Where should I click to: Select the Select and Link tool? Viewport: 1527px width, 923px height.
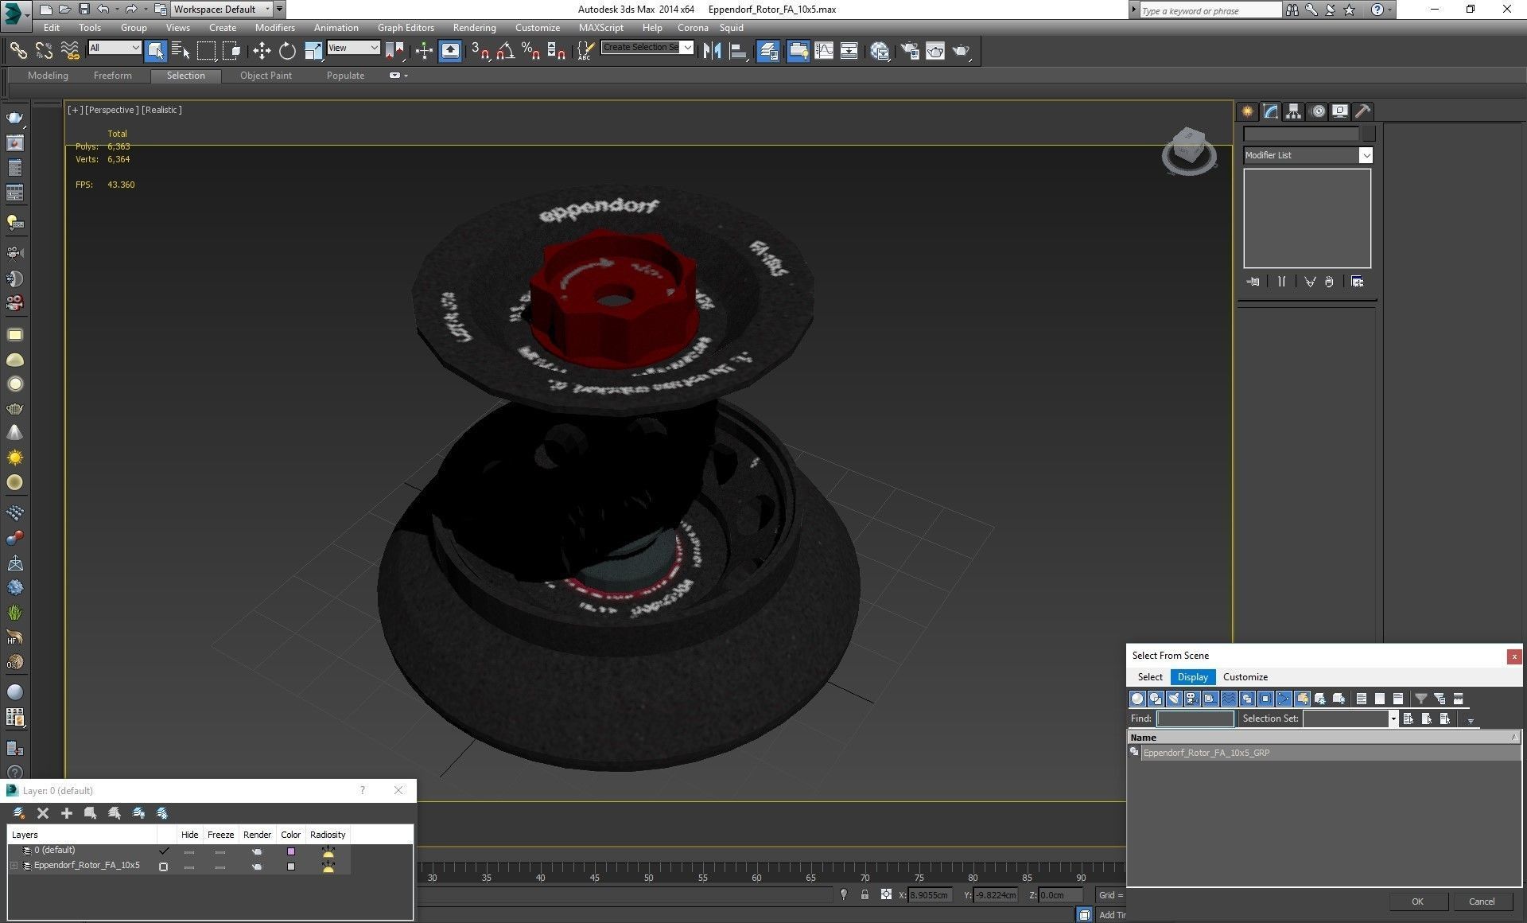[17, 51]
